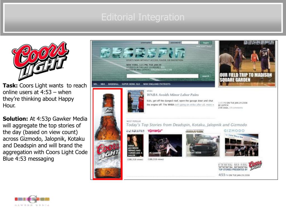Select the Baseball navigation item
Viewport: 286px width, 214px height.
coord(113,84)
